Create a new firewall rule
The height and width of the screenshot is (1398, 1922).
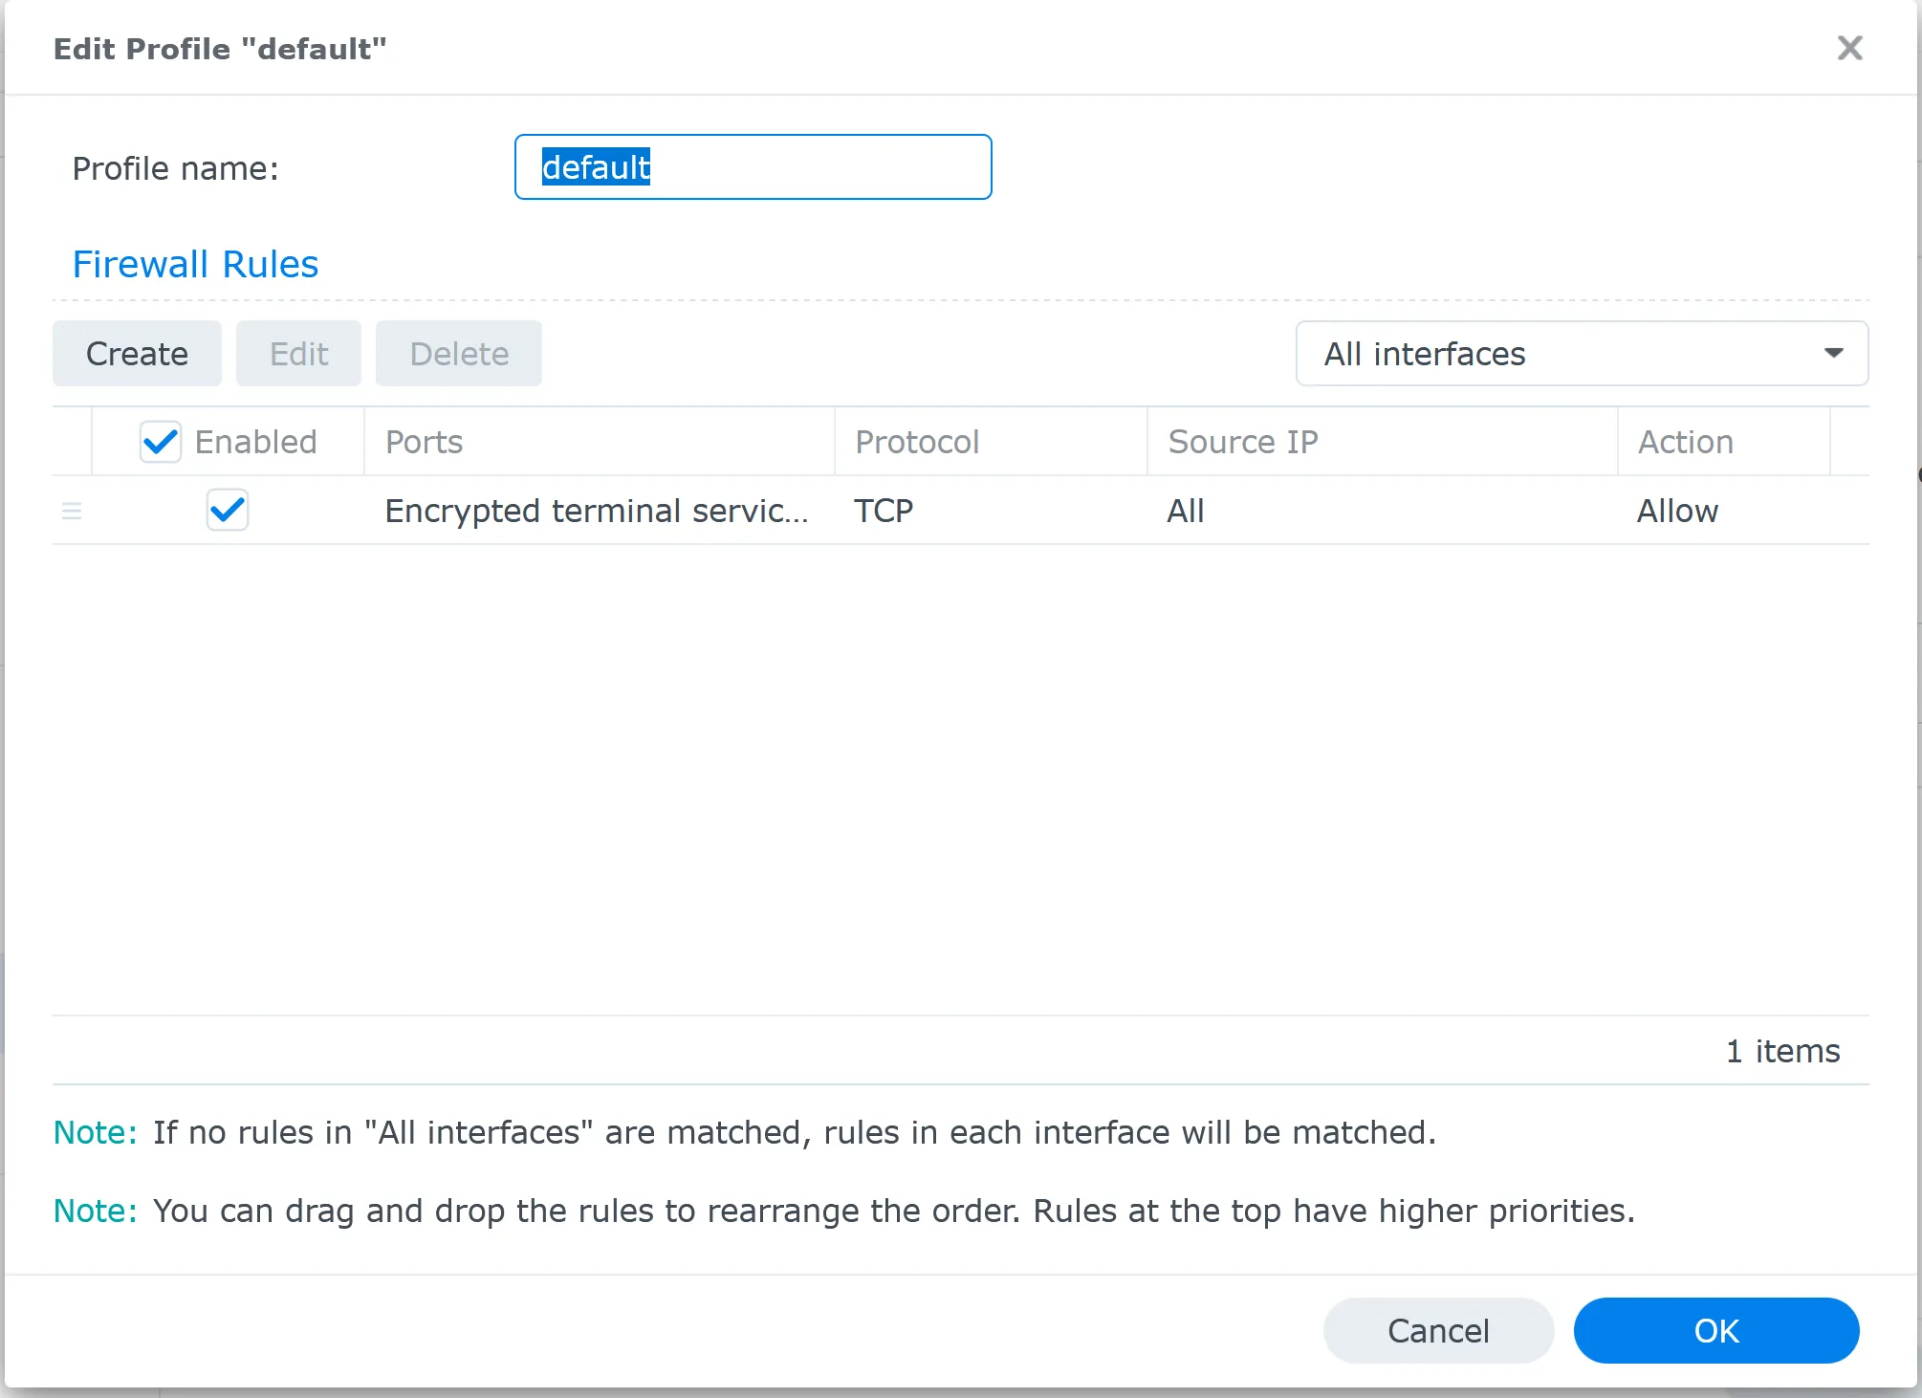(137, 353)
